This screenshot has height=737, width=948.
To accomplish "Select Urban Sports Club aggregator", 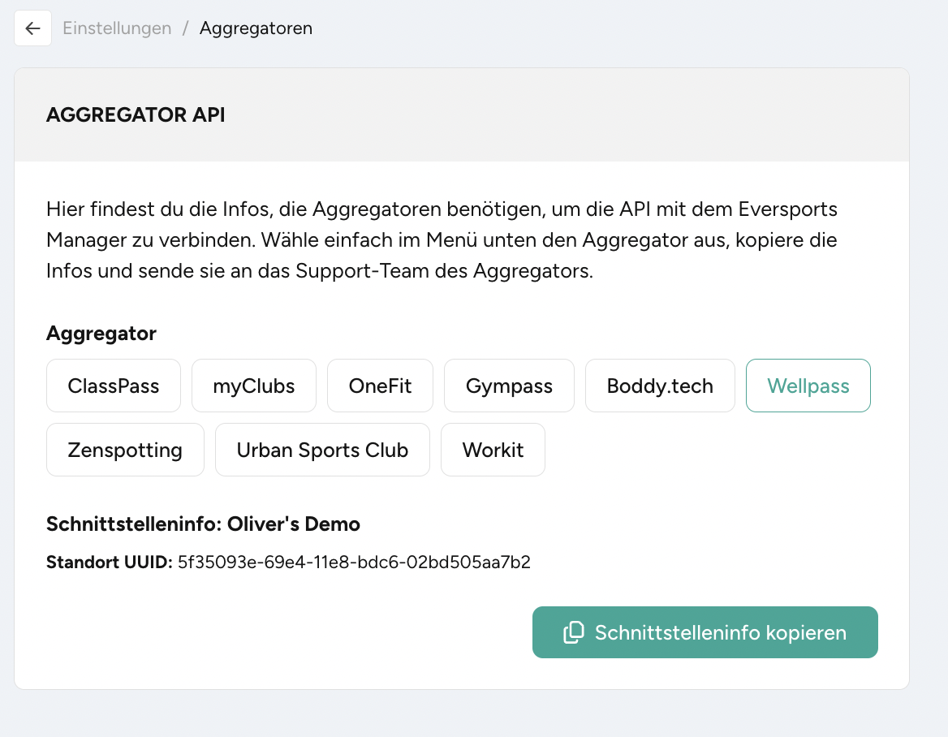I will pos(322,450).
